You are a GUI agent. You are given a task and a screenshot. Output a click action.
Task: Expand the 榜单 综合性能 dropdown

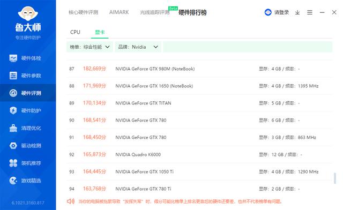tap(90, 47)
